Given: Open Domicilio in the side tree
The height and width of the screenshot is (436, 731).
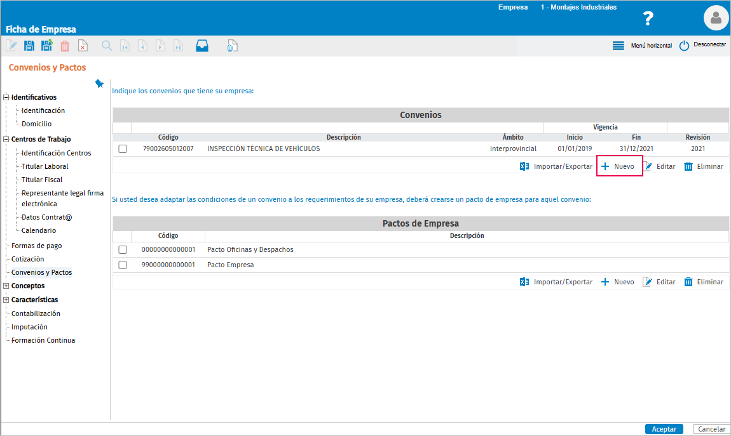Looking at the screenshot, I should point(36,124).
